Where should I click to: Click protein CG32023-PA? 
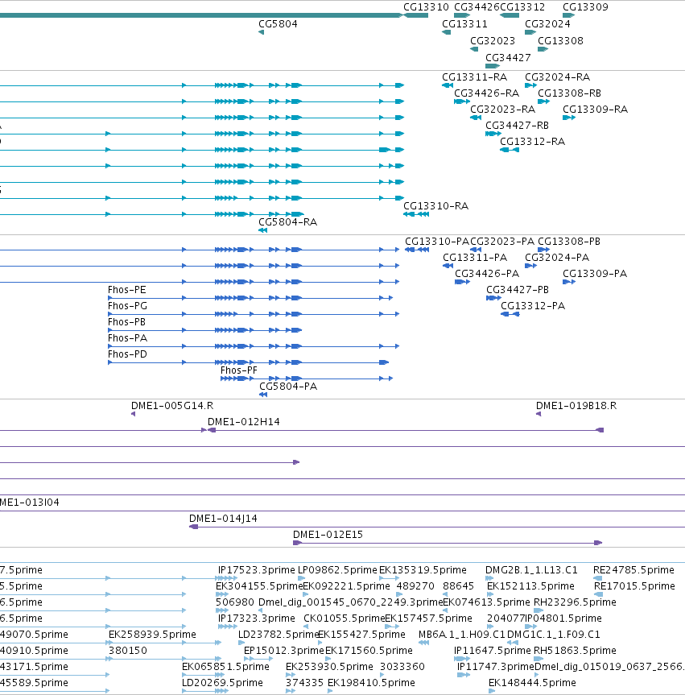click(502, 242)
